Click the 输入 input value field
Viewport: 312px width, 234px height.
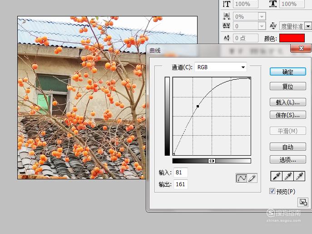click(180, 173)
